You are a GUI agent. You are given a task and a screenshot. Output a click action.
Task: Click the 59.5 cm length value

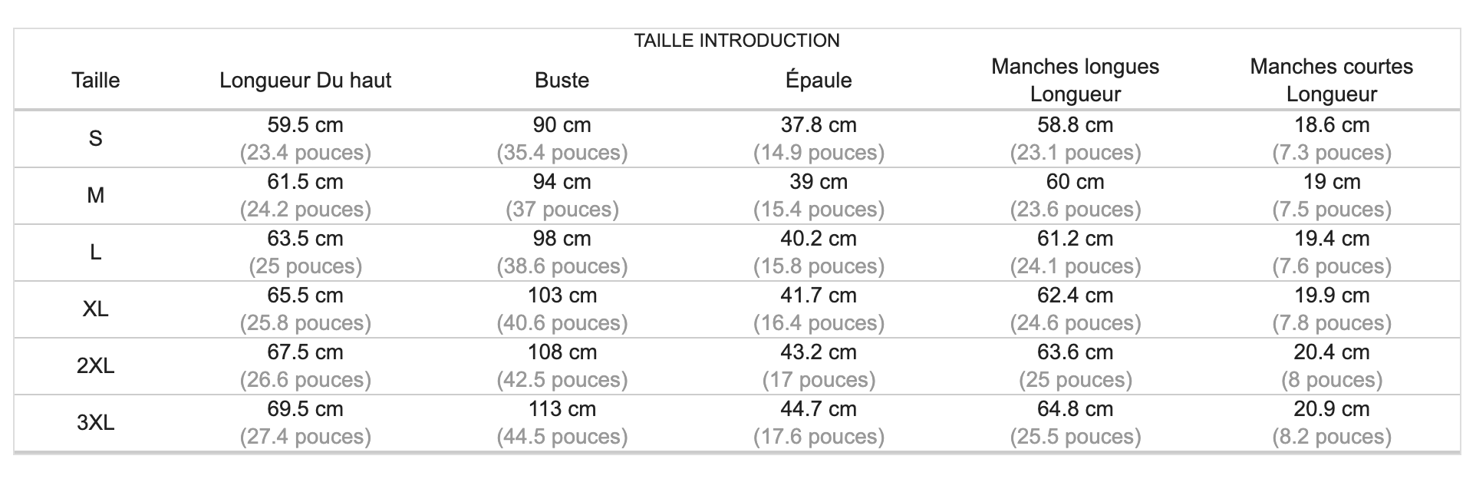tap(305, 125)
